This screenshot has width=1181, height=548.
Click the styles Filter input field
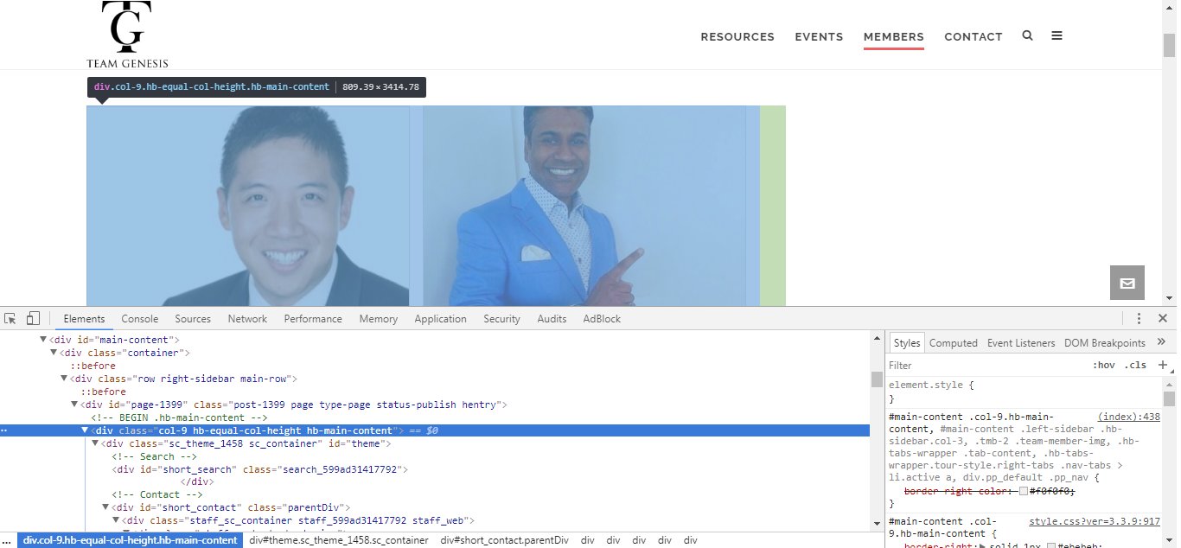[986, 365]
